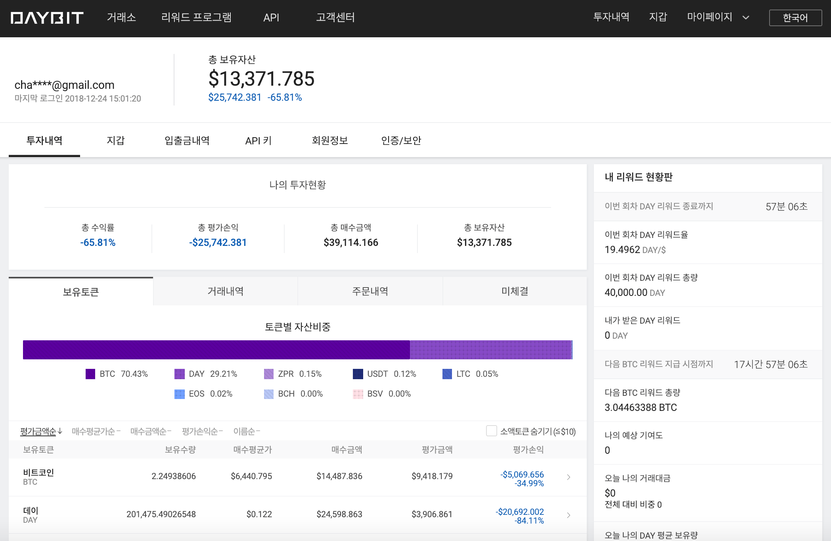This screenshot has width=831, height=541.
Task: Click the 한국어 language button
Action: pos(795,17)
